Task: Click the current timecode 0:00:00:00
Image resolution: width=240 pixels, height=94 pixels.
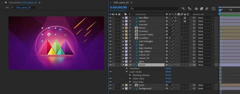Action: (118, 7)
